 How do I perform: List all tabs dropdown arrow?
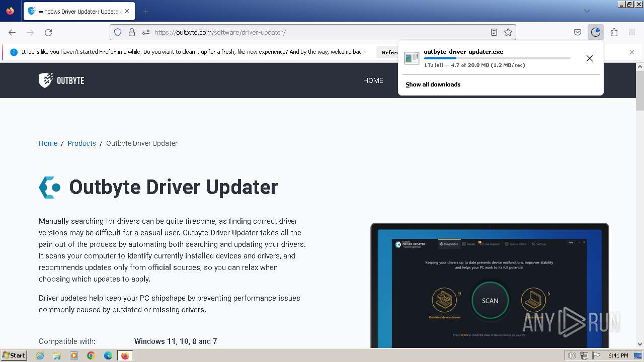point(587,11)
